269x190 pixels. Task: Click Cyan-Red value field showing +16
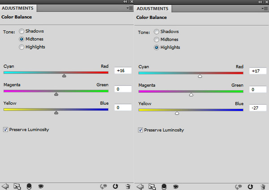coord(123,71)
